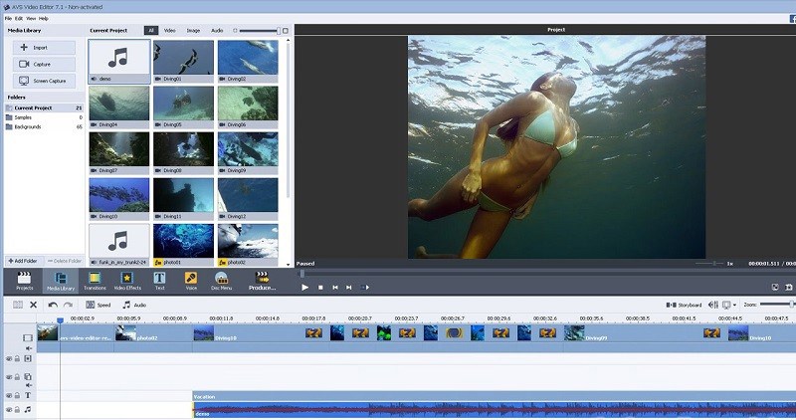Filter the library by Video
The height and width of the screenshot is (420, 796).
(x=169, y=31)
